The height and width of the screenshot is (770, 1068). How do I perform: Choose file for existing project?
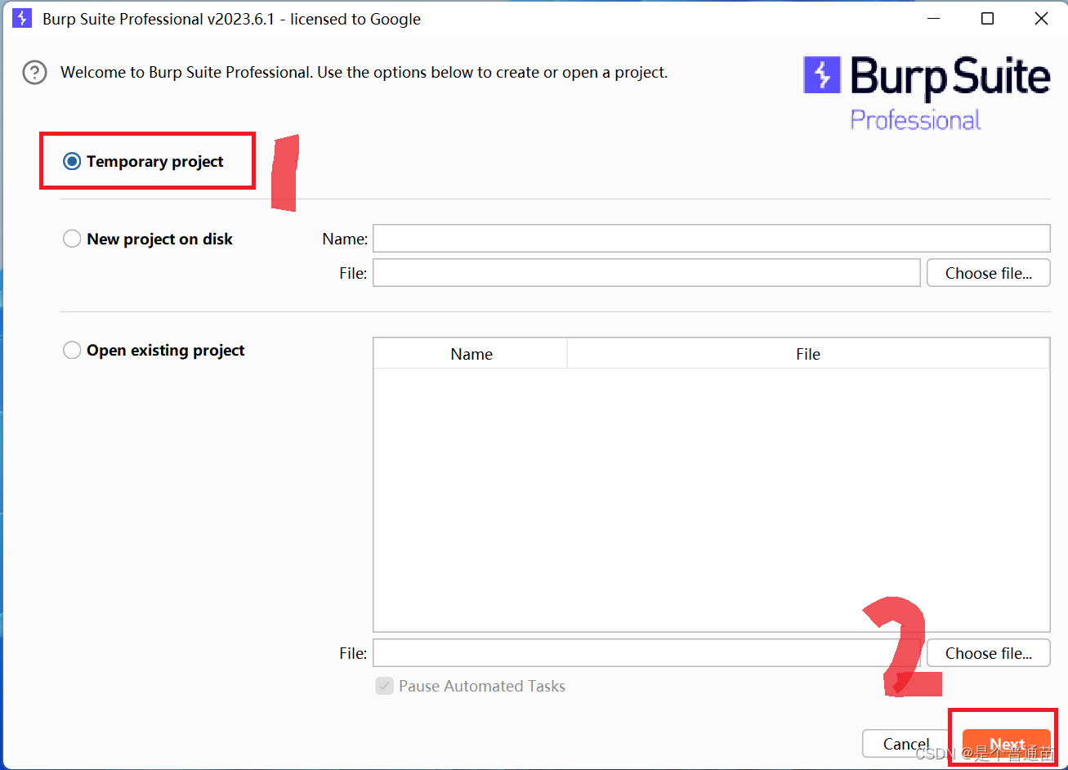(x=989, y=653)
